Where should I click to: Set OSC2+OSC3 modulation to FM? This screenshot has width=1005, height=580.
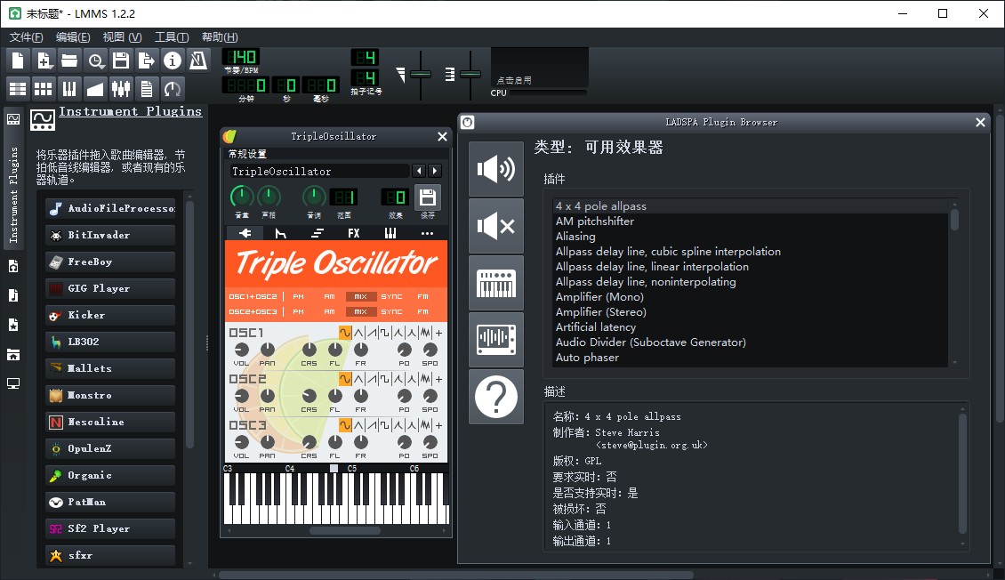(423, 311)
